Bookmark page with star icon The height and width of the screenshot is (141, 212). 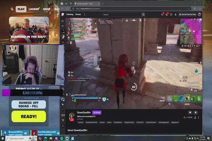click(x=189, y=8)
